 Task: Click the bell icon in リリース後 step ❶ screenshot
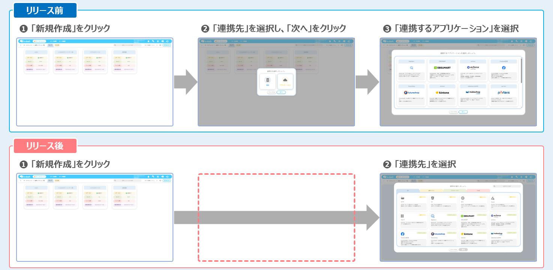149,177
